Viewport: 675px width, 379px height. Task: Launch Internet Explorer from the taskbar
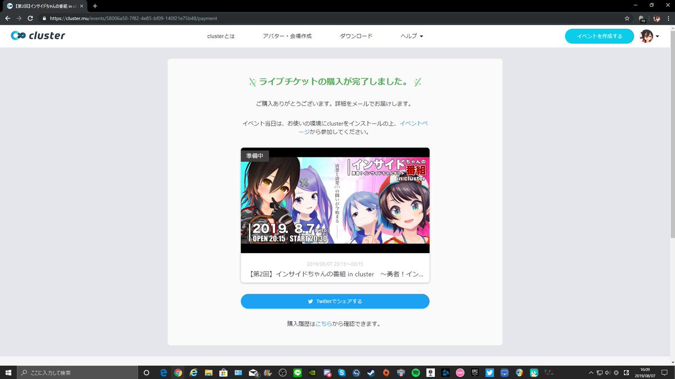click(193, 372)
